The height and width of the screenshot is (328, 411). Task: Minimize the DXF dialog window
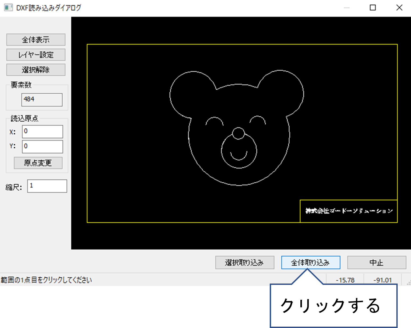[346, 8]
